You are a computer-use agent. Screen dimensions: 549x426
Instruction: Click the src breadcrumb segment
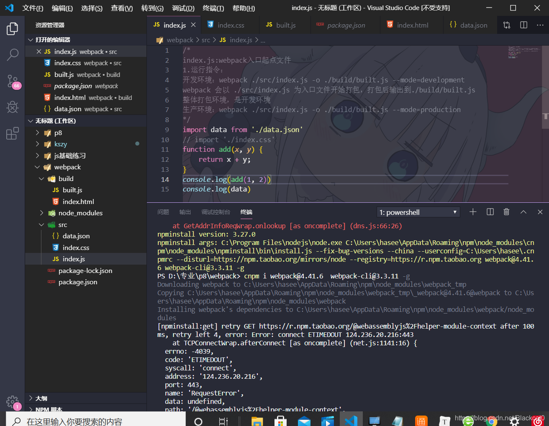205,40
